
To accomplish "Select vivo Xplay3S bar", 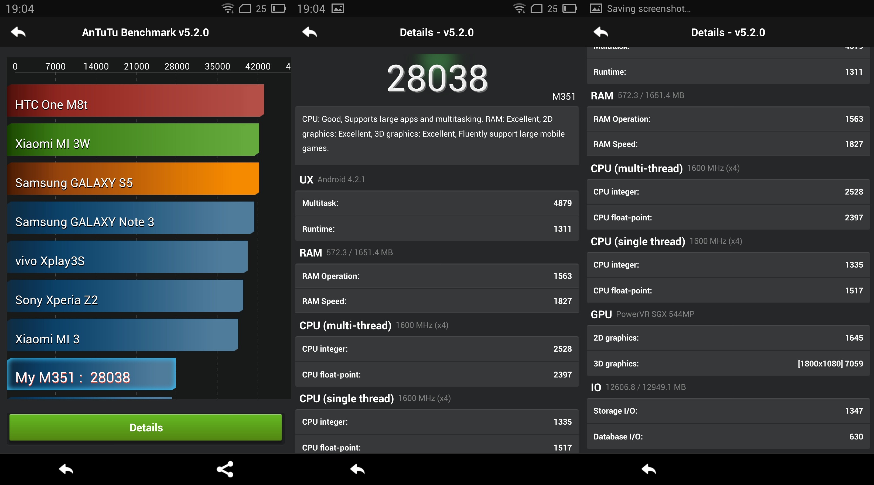I will [x=127, y=257].
